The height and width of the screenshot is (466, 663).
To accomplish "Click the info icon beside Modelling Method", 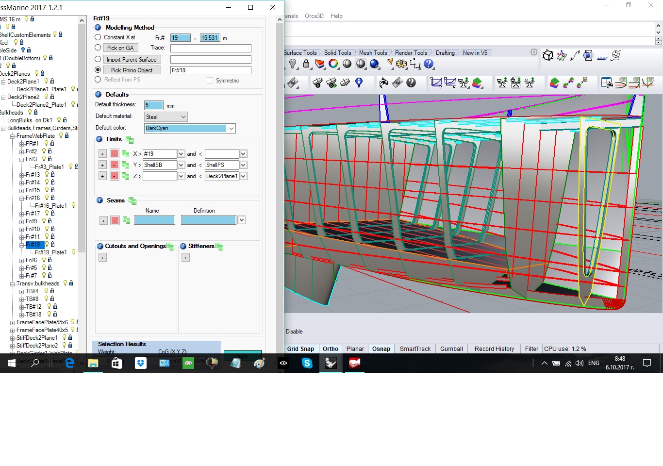I will pyautogui.click(x=98, y=28).
